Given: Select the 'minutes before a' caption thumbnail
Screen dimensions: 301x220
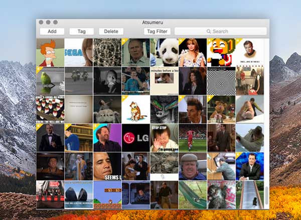Looking at the screenshot, I should (x=165, y=81).
